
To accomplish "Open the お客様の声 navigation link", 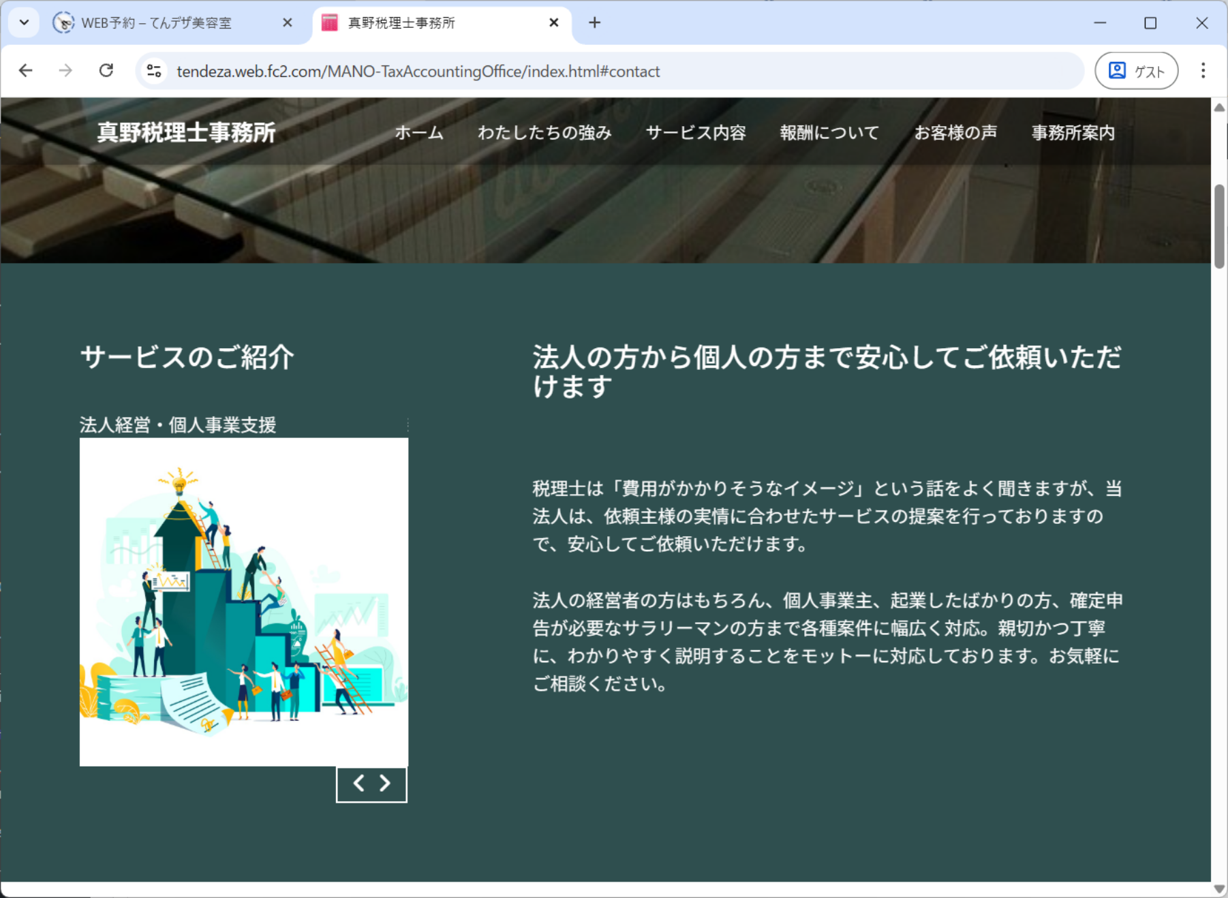I will [x=955, y=133].
